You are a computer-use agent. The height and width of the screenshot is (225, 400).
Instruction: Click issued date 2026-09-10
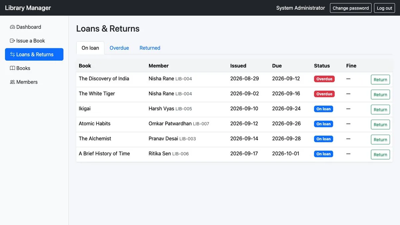coord(244,109)
